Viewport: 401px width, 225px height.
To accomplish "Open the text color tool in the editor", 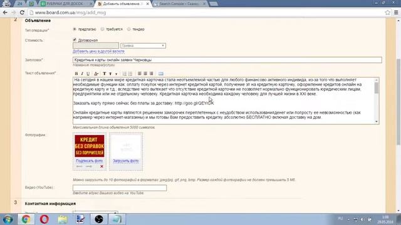I will coord(96,74).
